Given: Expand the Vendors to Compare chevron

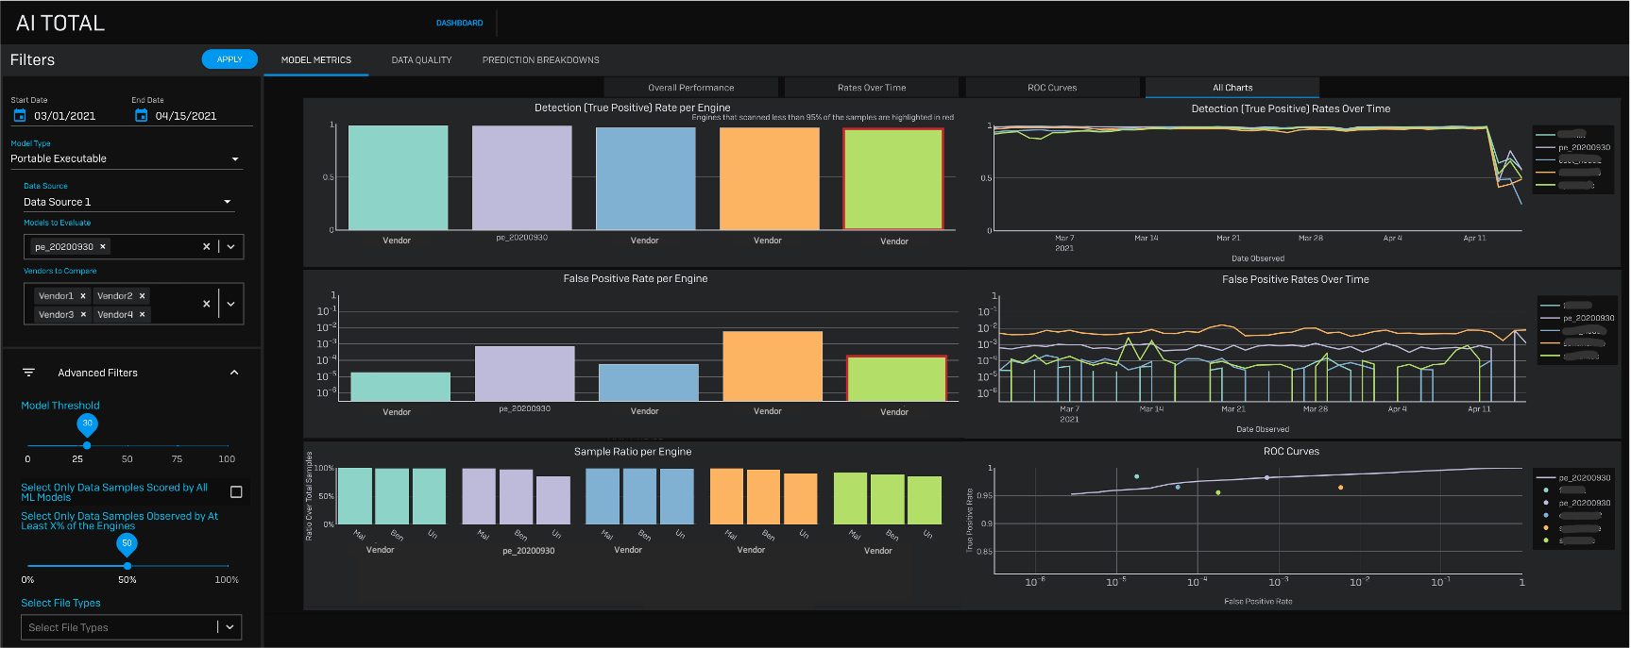Looking at the screenshot, I should pos(231,304).
